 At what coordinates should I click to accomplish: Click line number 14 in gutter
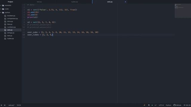(24, 37)
